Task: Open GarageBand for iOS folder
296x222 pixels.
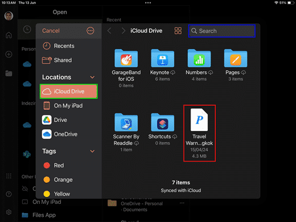Action: [126, 68]
